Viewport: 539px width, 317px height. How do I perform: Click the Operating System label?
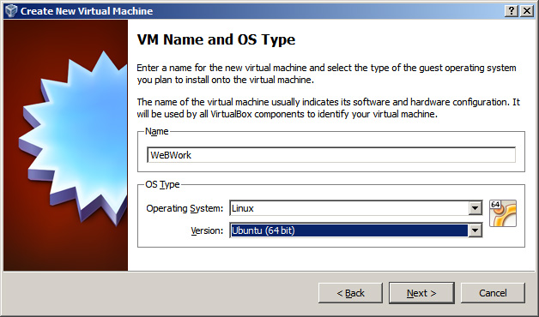[185, 208]
